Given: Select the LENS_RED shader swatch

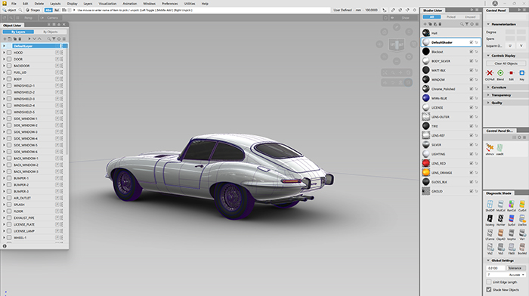Looking at the screenshot, I should pyautogui.click(x=425, y=163).
